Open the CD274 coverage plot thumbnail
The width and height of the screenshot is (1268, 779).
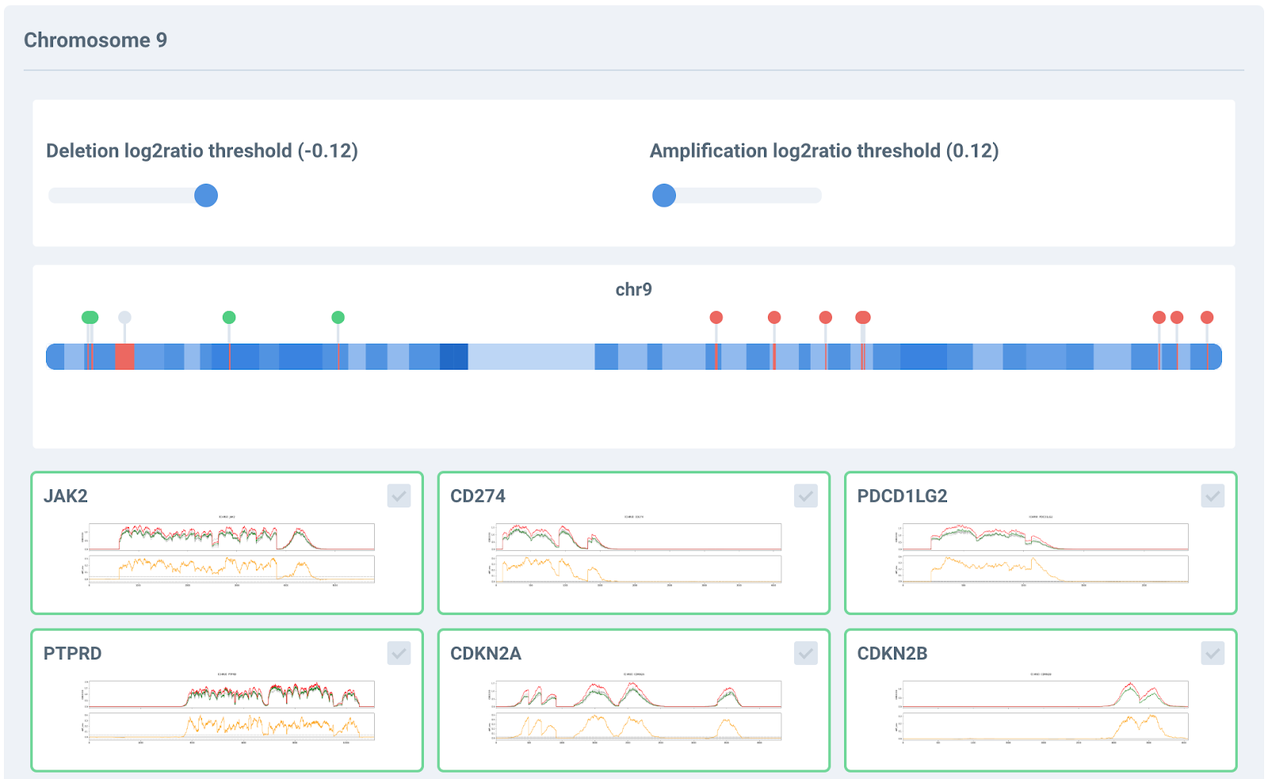[634, 551]
